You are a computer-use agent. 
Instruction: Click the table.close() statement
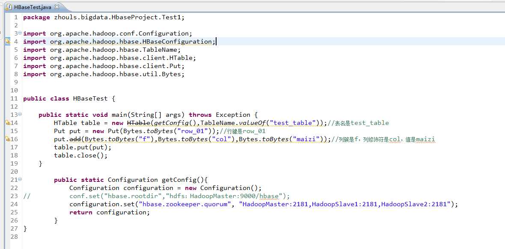(x=80, y=155)
